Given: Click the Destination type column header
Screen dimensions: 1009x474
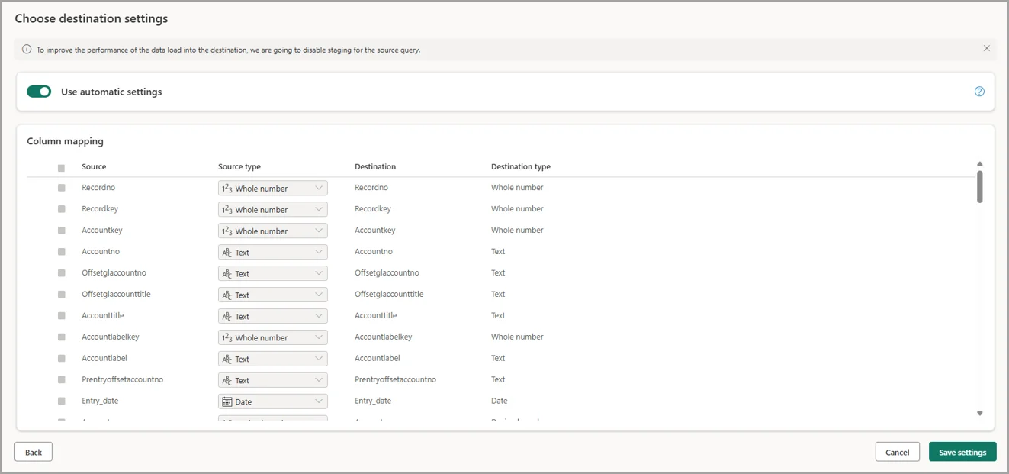Looking at the screenshot, I should click(x=521, y=166).
